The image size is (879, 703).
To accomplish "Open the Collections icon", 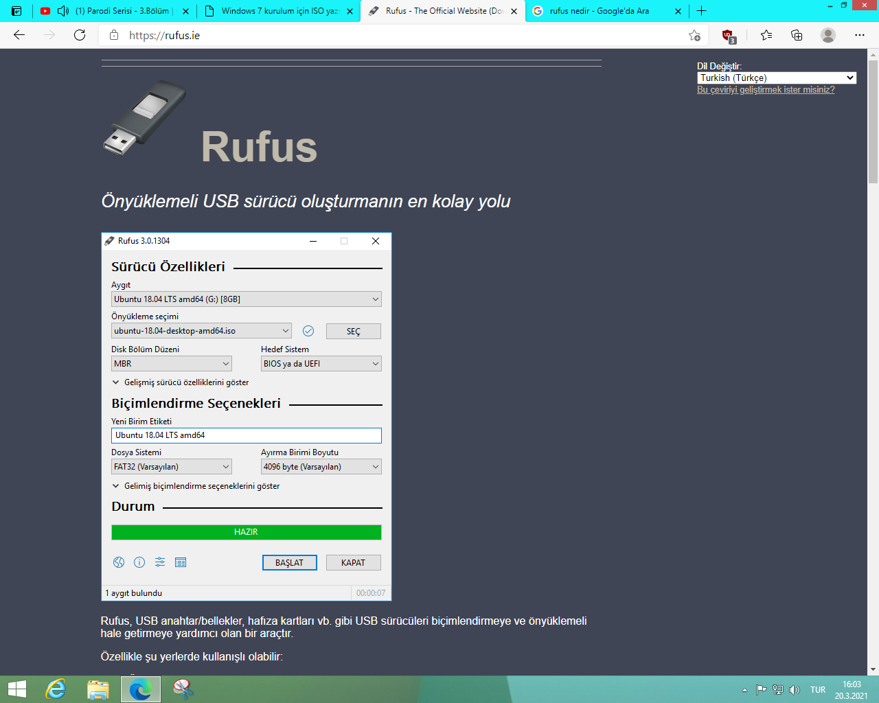I will click(x=797, y=35).
